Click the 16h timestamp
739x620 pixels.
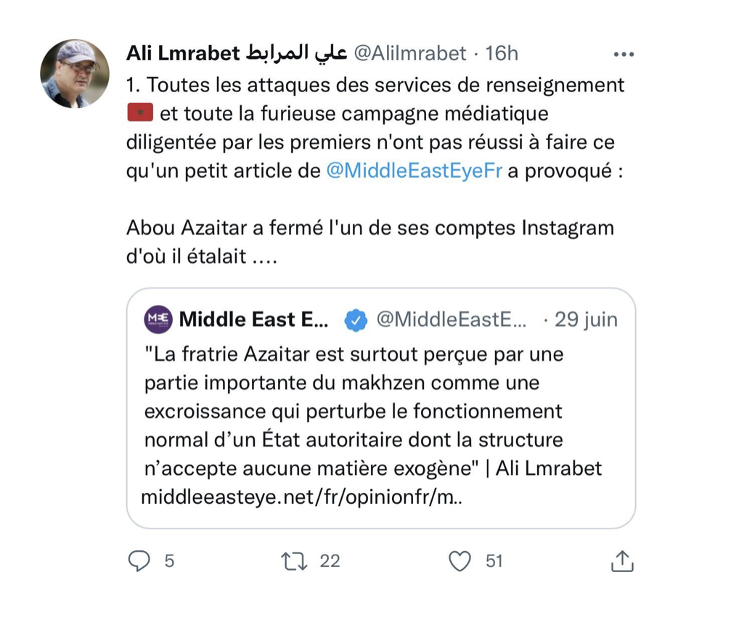click(x=502, y=53)
